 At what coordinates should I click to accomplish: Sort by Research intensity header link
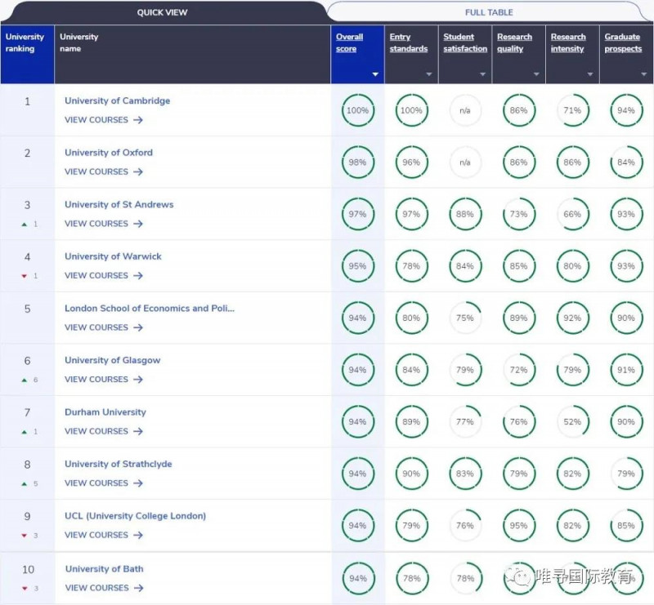tap(568, 42)
